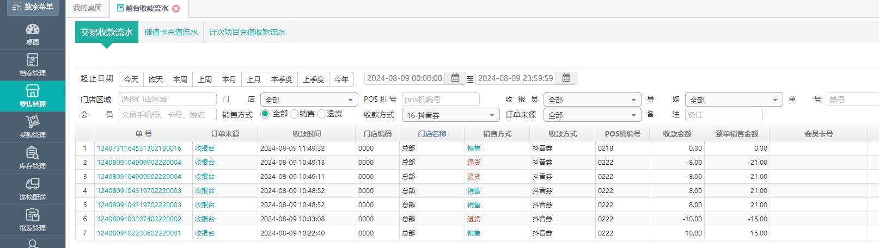Image resolution: width=879 pixels, height=248 pixels.
Task: Open order link 1240809102230602220001
Action: [139, 233]
